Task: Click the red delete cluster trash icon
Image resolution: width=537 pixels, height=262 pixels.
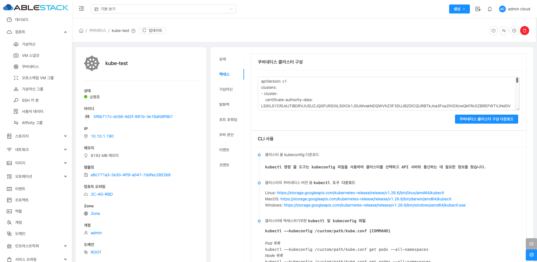Action: [x=524, y=31]
